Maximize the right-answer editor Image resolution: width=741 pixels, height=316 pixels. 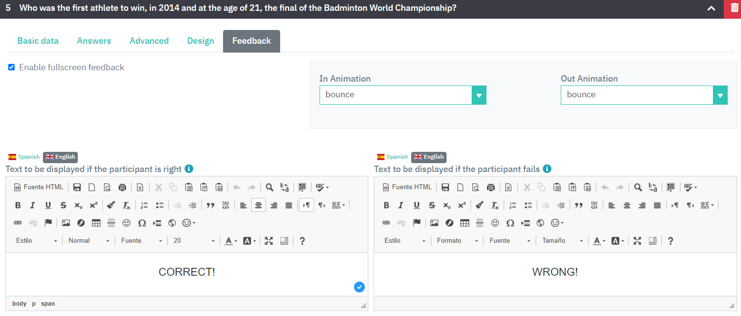(x=269, y=241)
